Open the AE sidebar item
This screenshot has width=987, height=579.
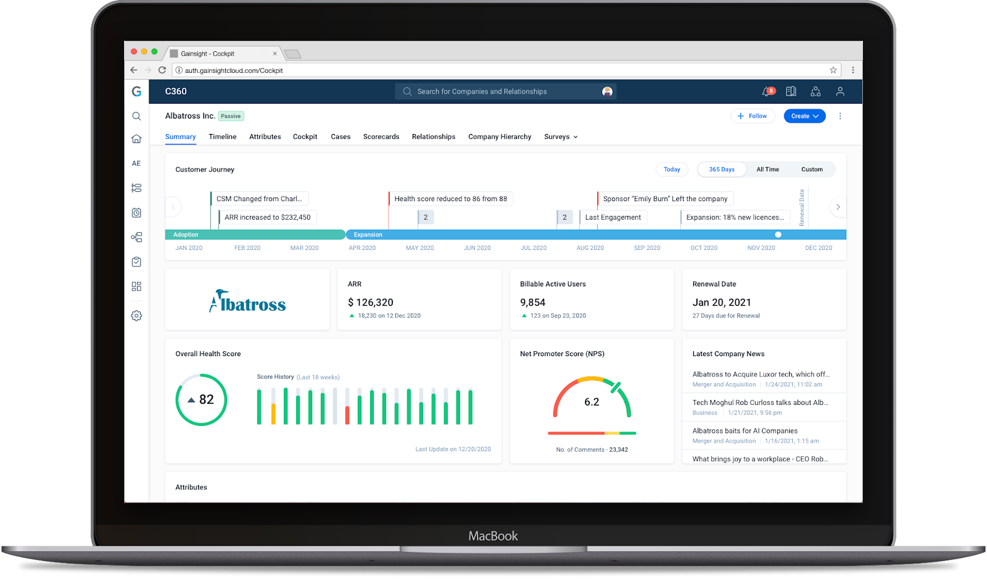[x=136, y=164]
